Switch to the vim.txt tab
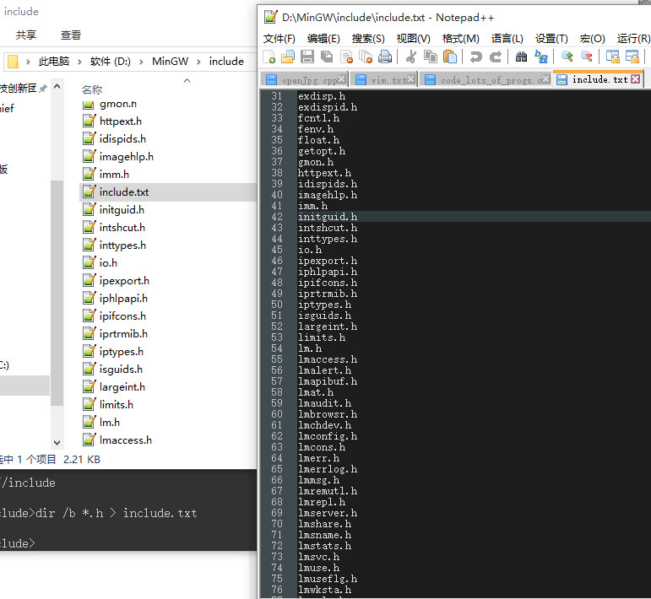The height and width of the screenshot is (599, 651). (x=383, y=79)
